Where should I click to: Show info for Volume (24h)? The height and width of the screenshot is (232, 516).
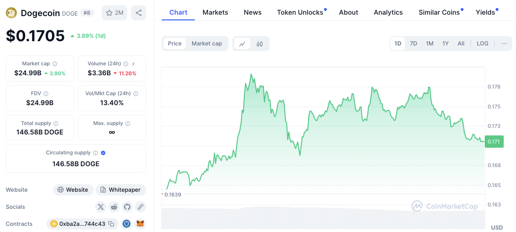point(126,63)
